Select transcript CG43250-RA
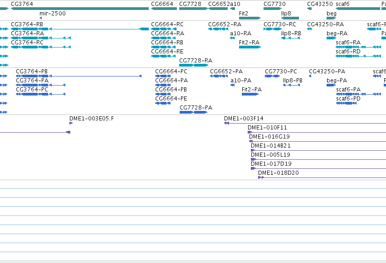This screenshot has width=386, height=263. (x=309, y=29)
